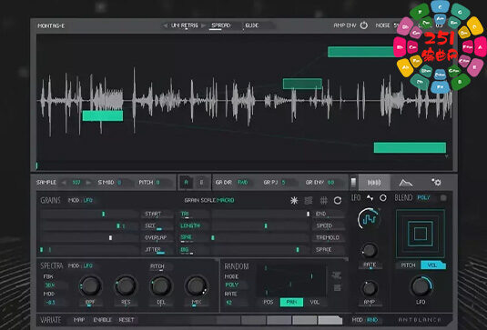Adjust the SIZE slider handle

(x=118, y=225)
